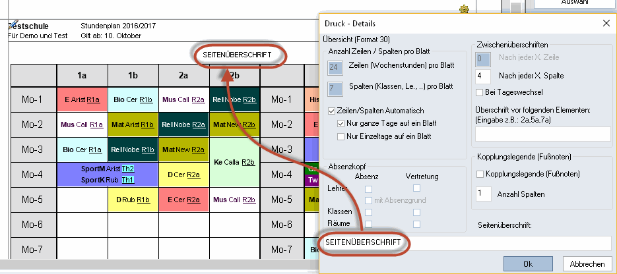
Task: Toggle the mit Absenzgrund checkbox
Action: (x=368, y=201)
